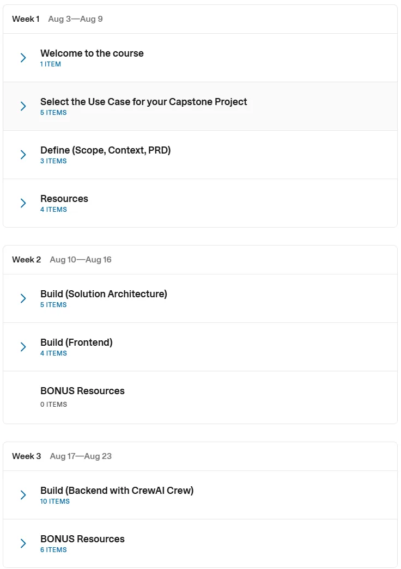Expand chevron beside Select the Use Case
Image resolution: width=401 pixels, height=569 pixels.
pyautogui.click(x=23, y=106)
